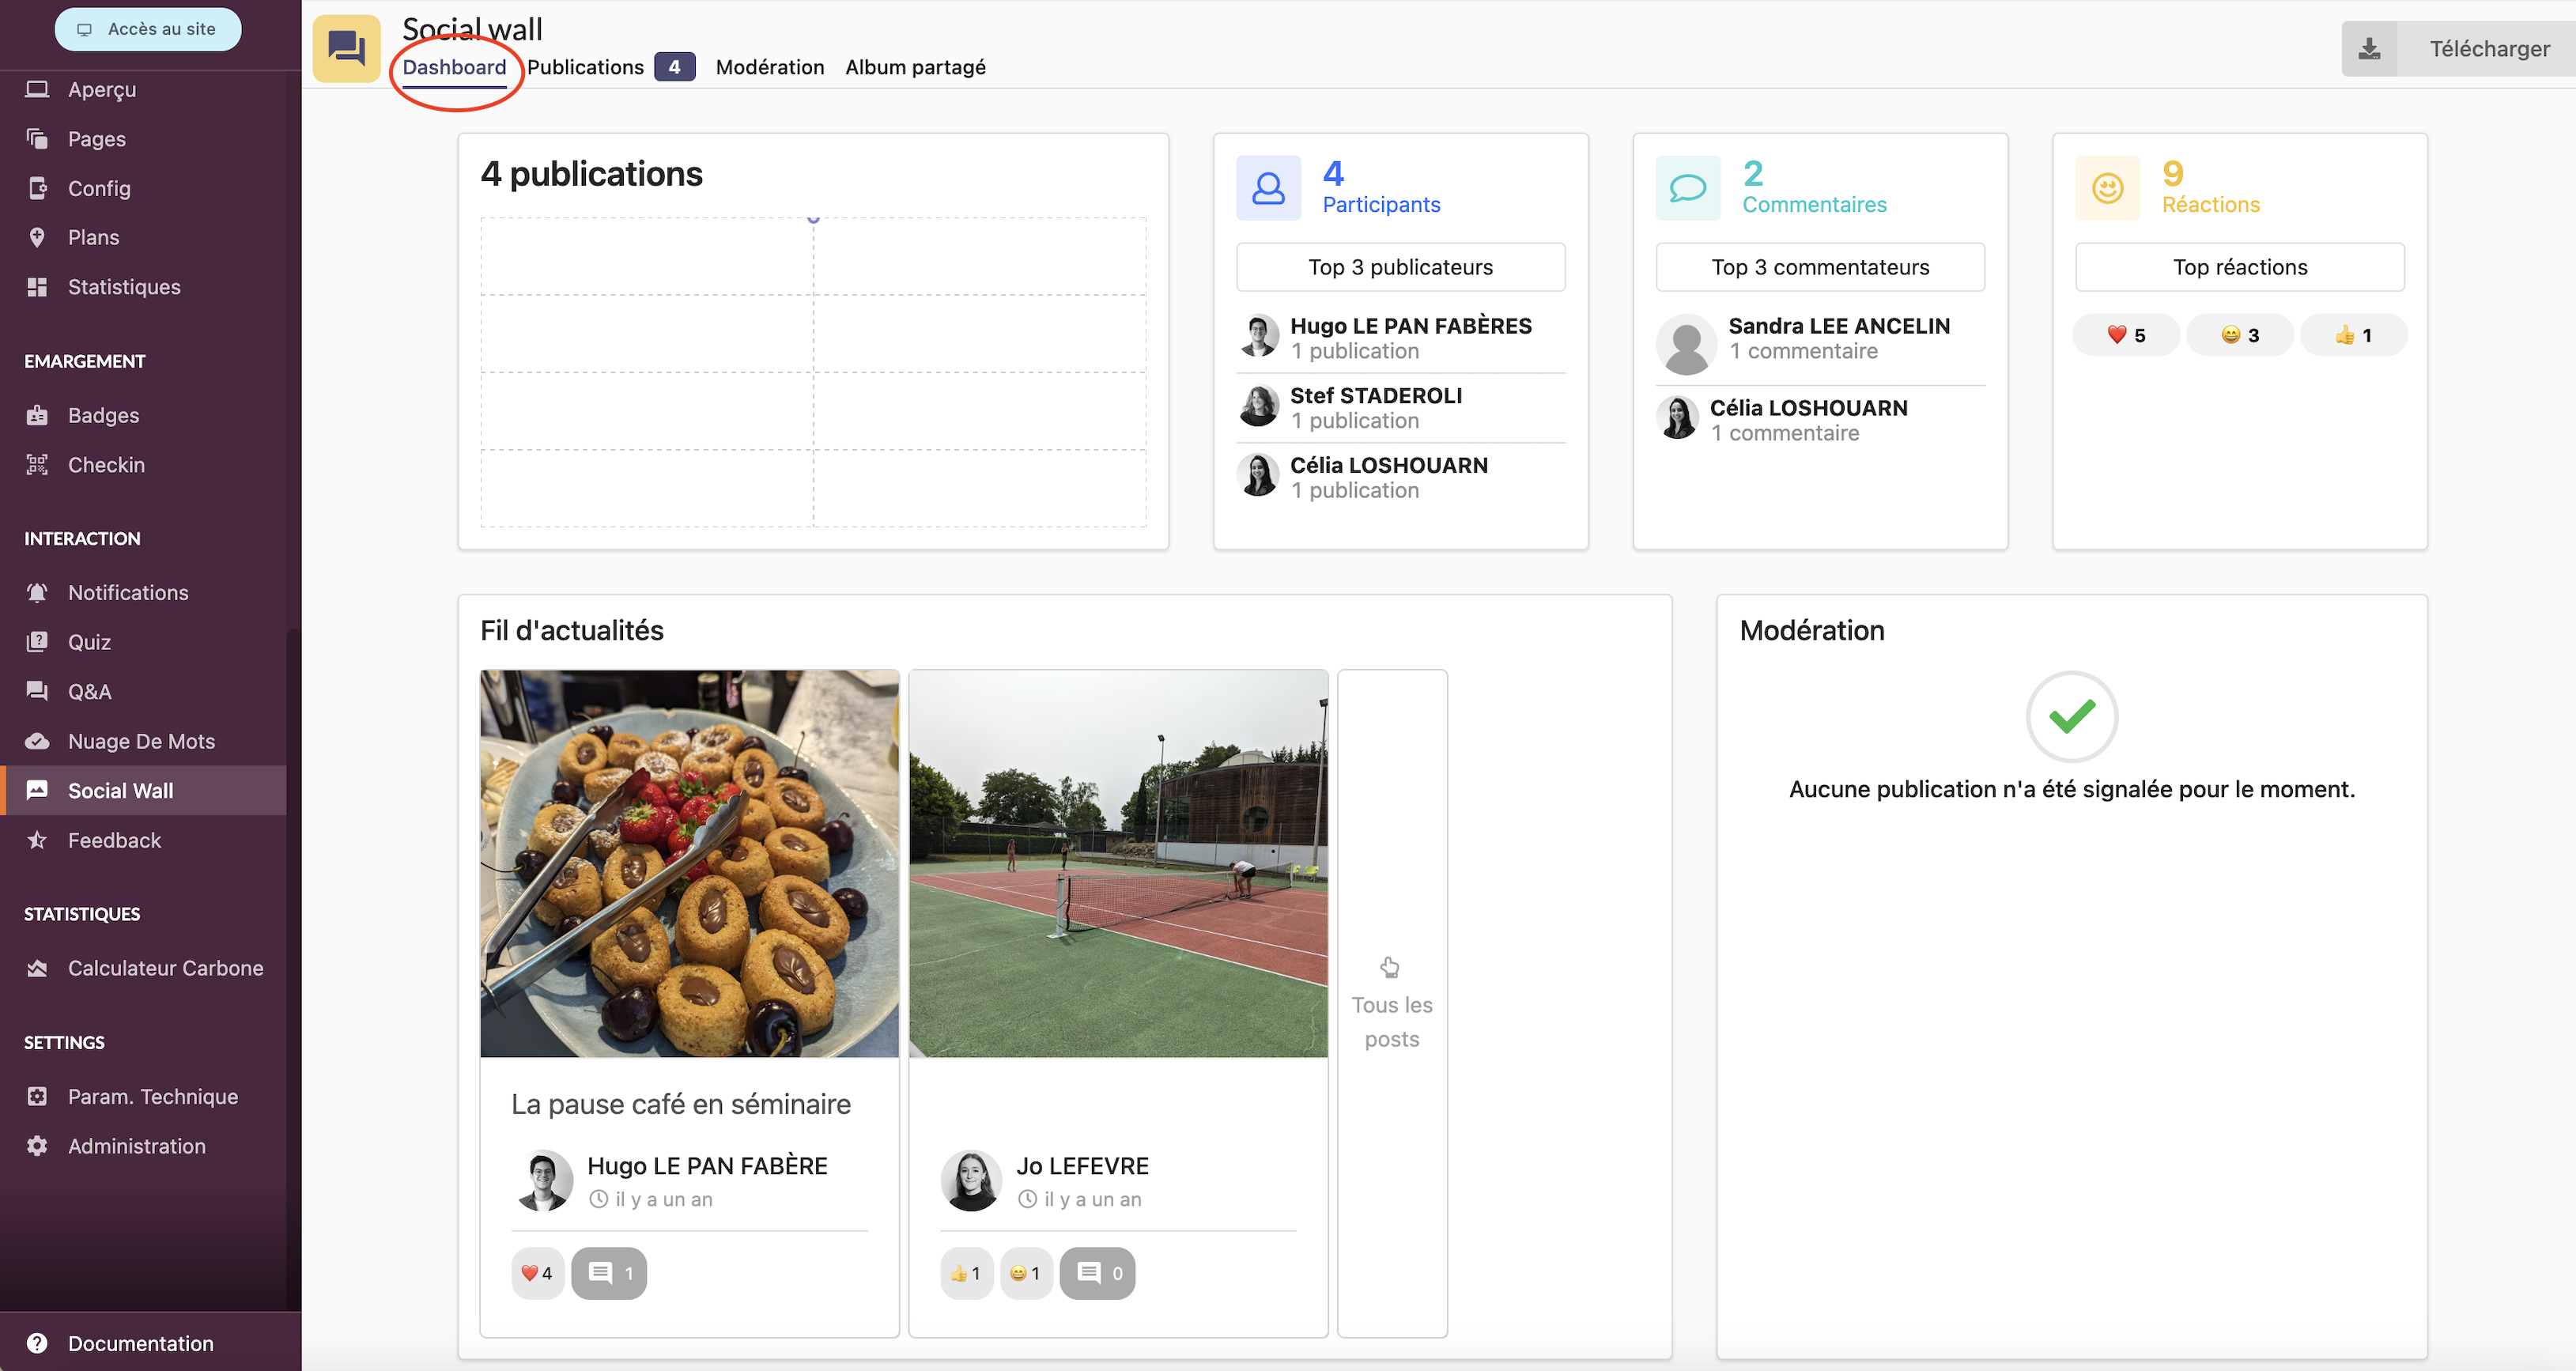Click the Quiz icon in sidebar

point(37,642)
